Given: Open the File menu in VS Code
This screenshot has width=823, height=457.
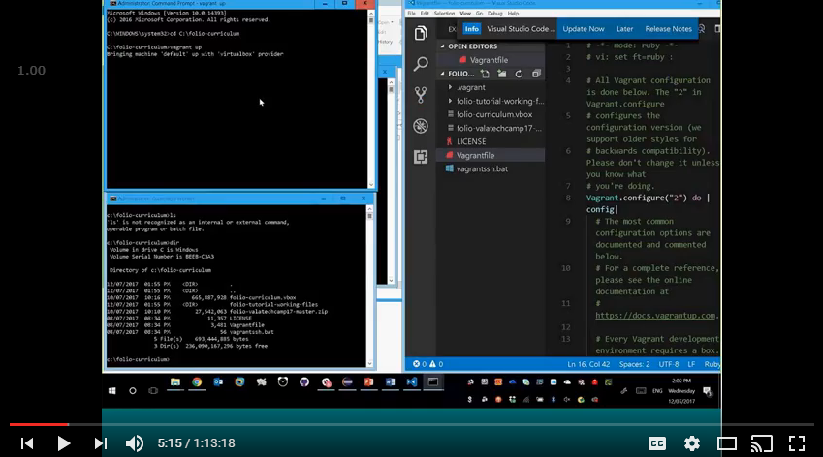Looking at the screenshot, I should (x=411, y=14).
